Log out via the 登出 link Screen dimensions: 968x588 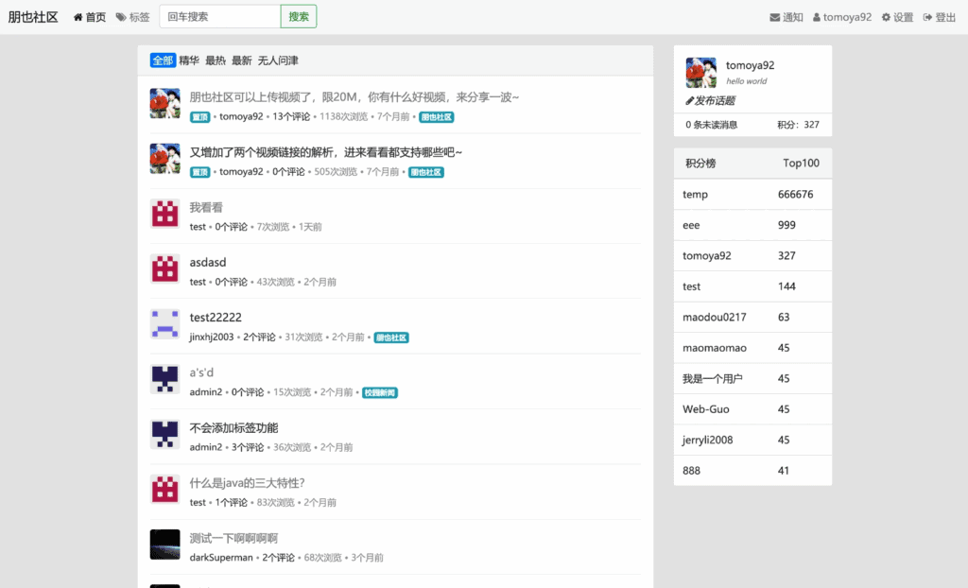[x=939, y=17]
